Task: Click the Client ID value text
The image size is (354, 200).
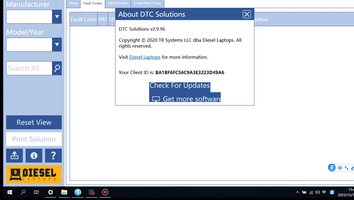Action: pos(190,73)
